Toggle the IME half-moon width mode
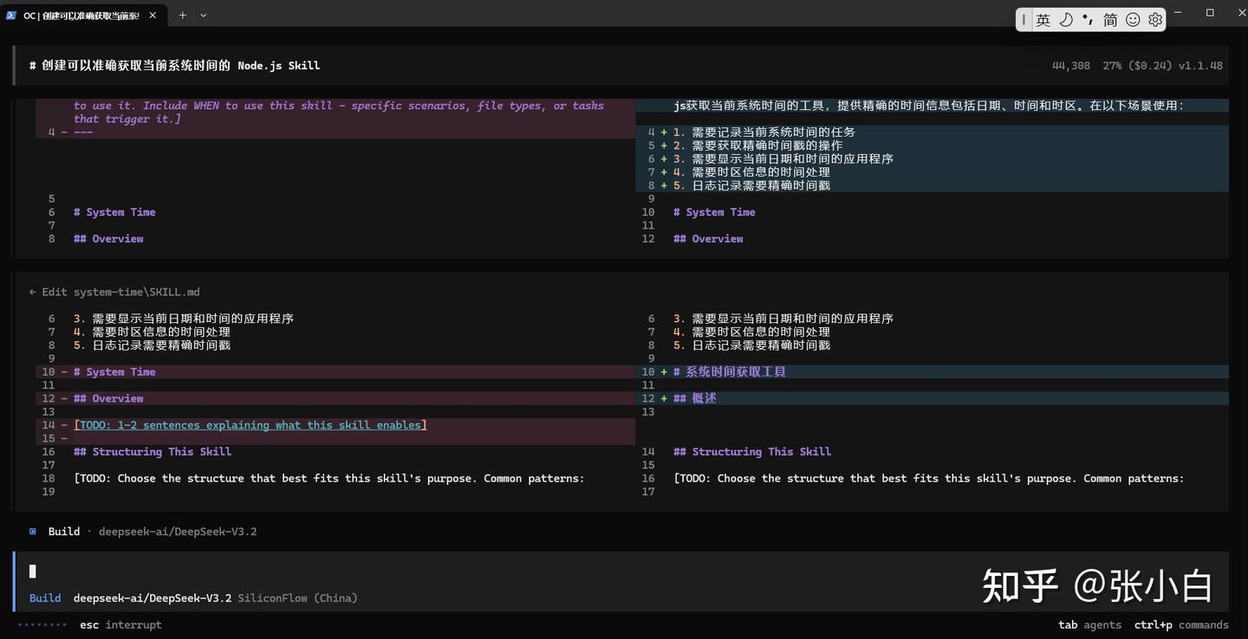 [x=1066, y=20]
